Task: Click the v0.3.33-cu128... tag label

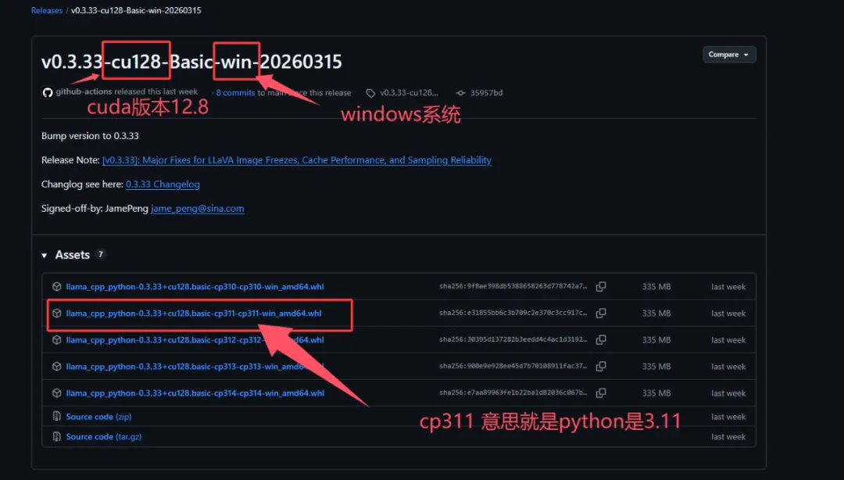Action: point(409,93)
